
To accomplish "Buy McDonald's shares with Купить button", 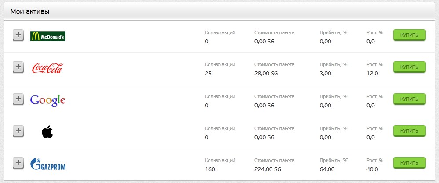I will point(409,35).
